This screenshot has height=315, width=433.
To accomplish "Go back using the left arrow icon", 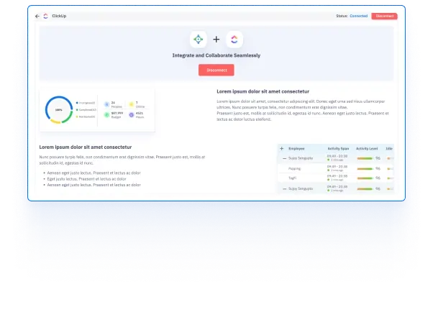I will click(x=37, y=17).
